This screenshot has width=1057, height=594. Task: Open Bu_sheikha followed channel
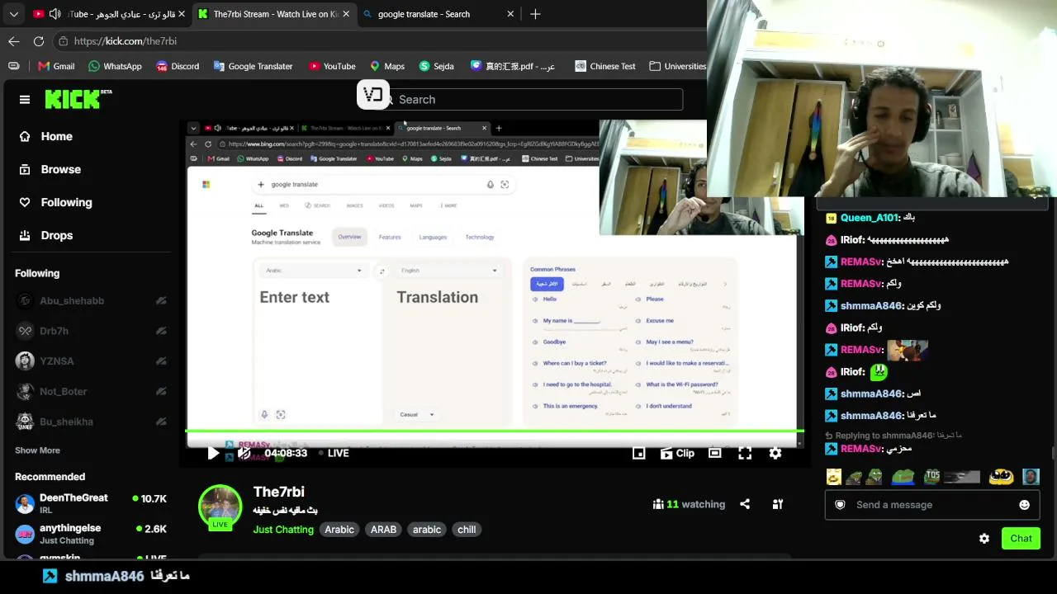(x=91, y=422)
